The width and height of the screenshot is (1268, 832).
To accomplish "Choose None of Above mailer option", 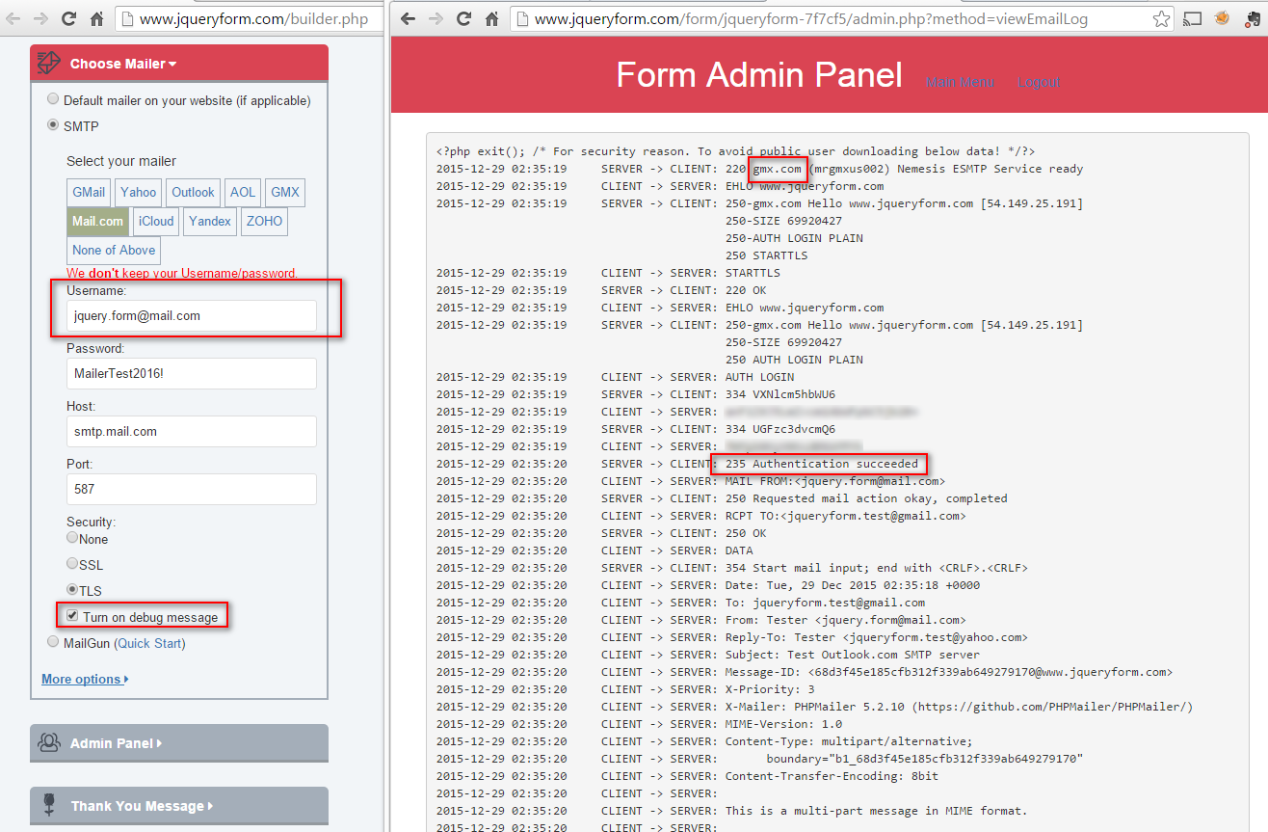I will click(114, 250).
